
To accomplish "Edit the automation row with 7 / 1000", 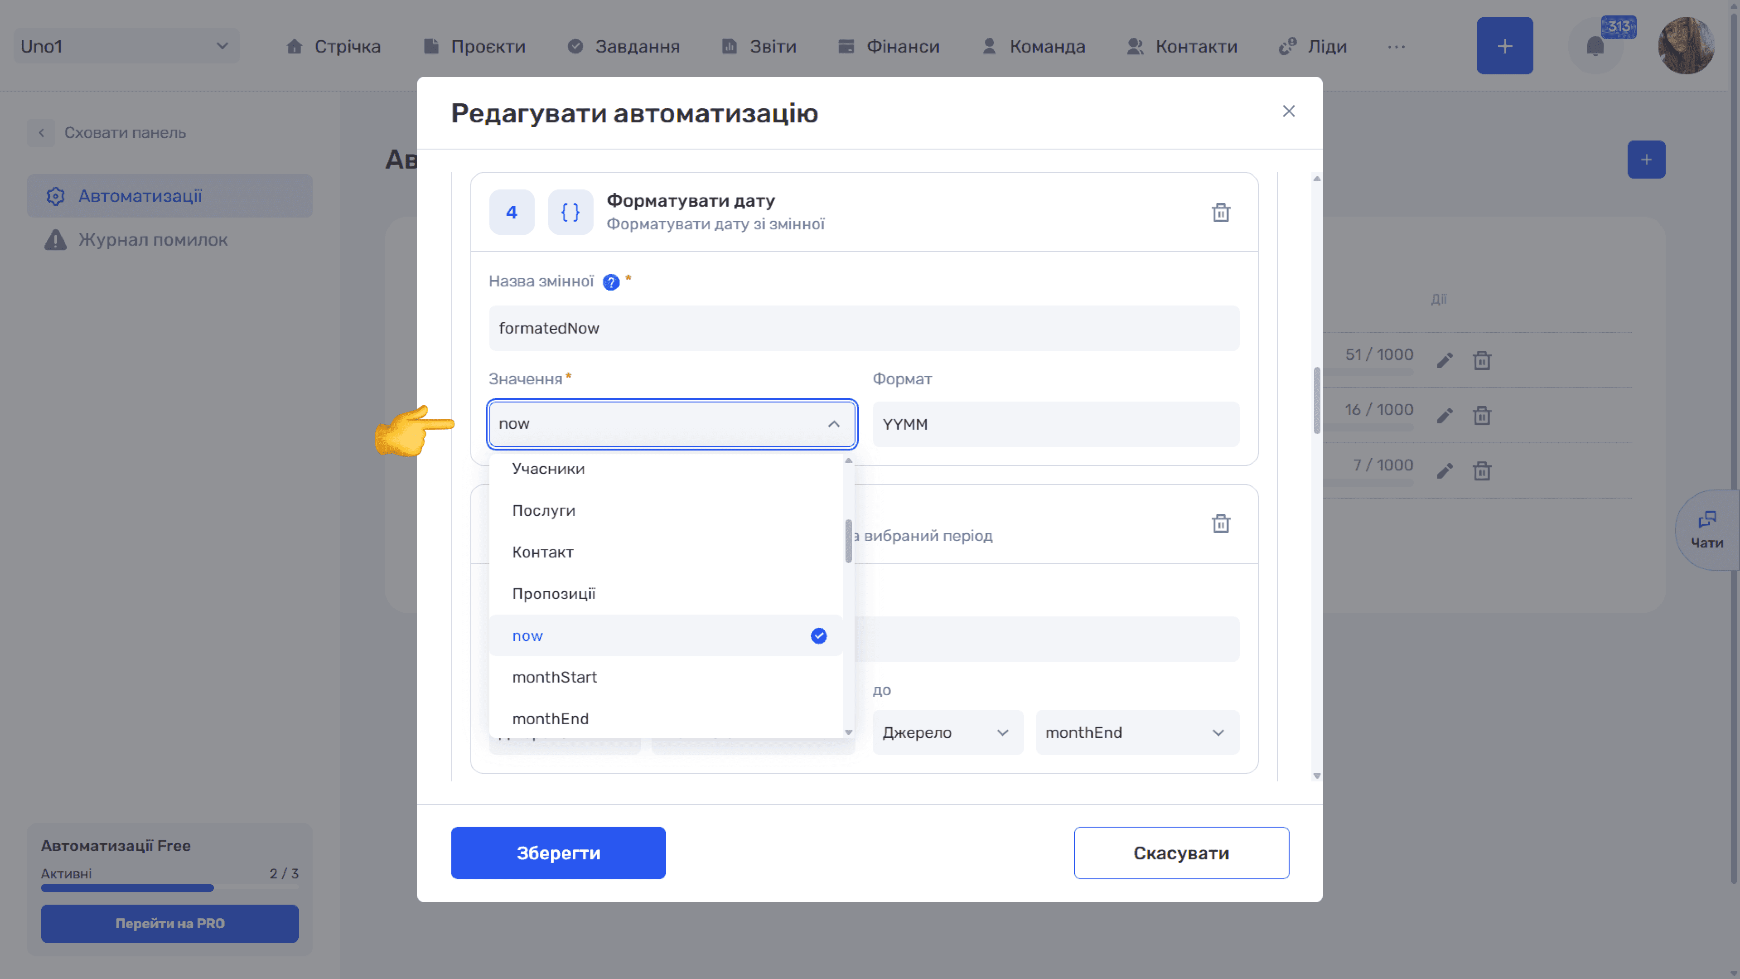I will tap(1444, 471).
